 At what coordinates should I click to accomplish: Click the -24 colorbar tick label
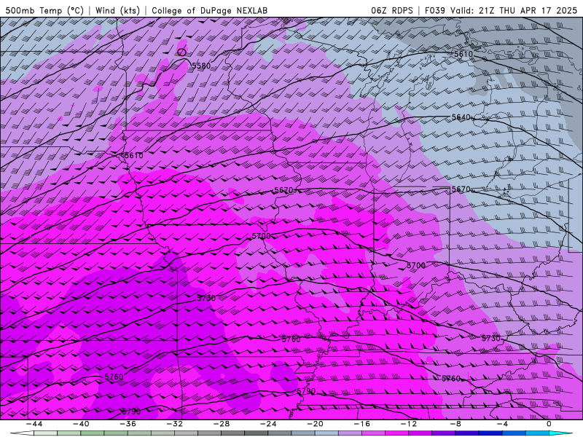(268, 424)
